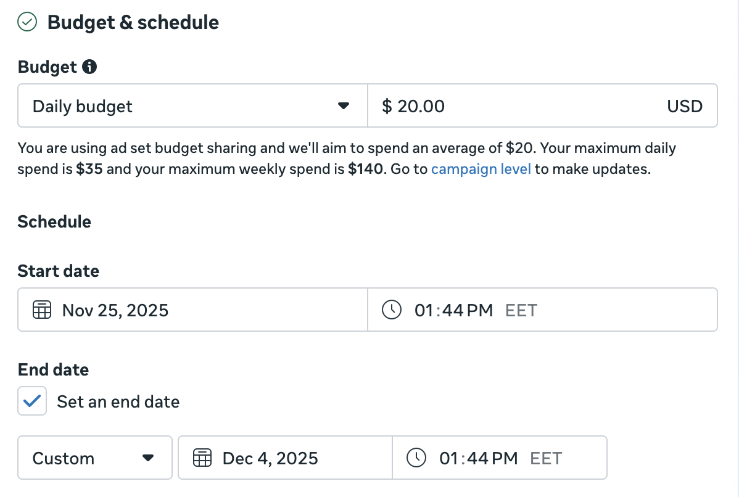Viewport: 739px width, 497px height.
Task: Open the Daily budget type dropdown
Action: pyautogui.click(x=185, y=106)
